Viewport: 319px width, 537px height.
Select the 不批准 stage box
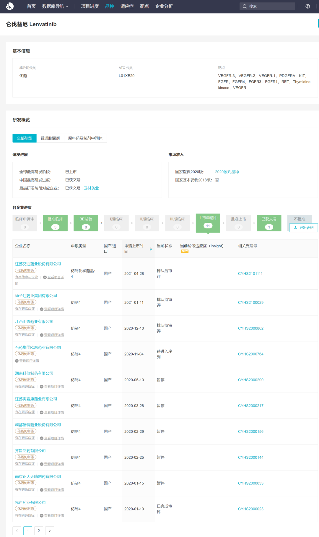pyautogui.click(x=300, y=219)
